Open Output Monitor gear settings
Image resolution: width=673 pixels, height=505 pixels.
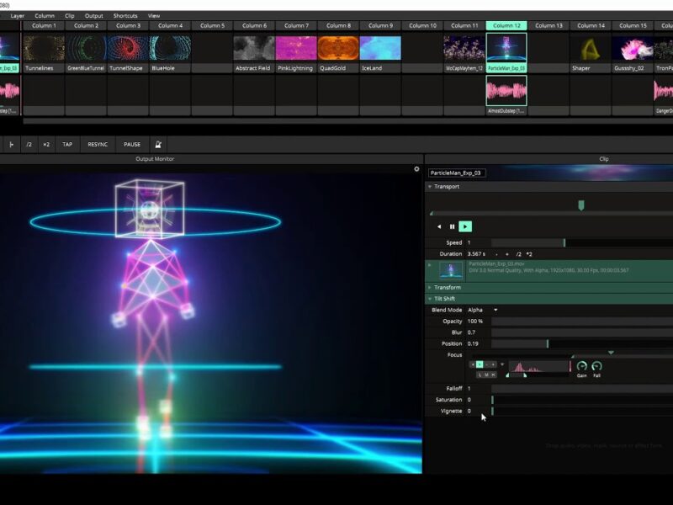click(416, 169)
